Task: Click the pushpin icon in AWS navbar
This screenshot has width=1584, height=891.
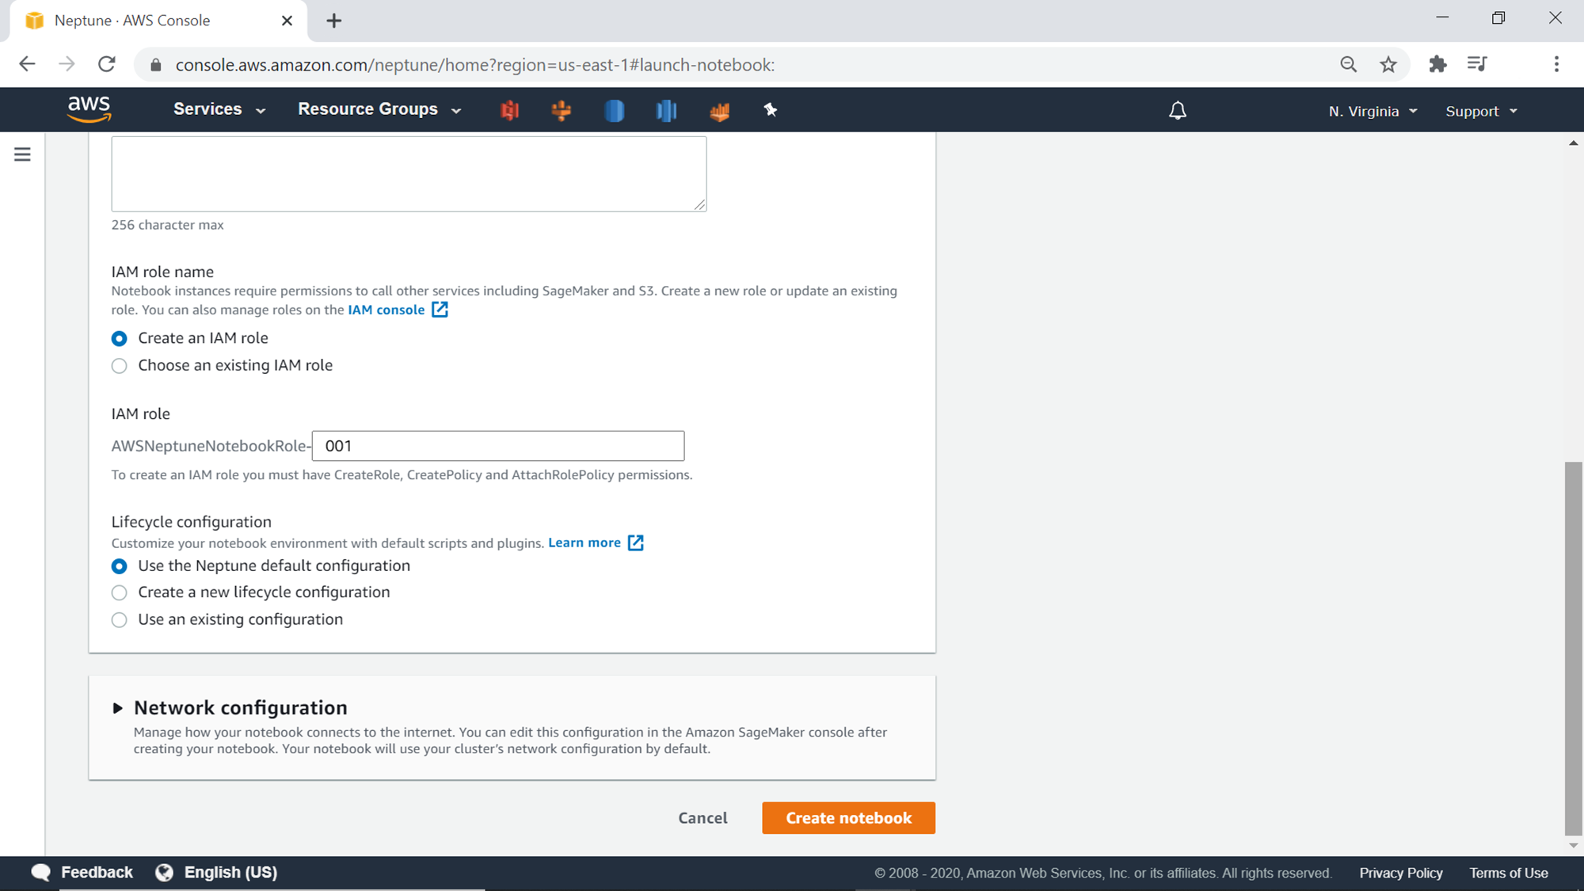Action: tap(770, 110)
